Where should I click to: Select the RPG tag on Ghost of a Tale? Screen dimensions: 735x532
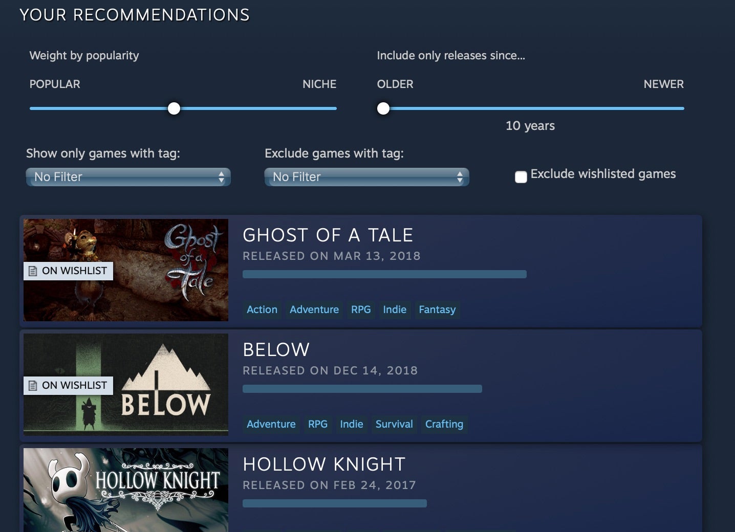[x=361, y=309]
